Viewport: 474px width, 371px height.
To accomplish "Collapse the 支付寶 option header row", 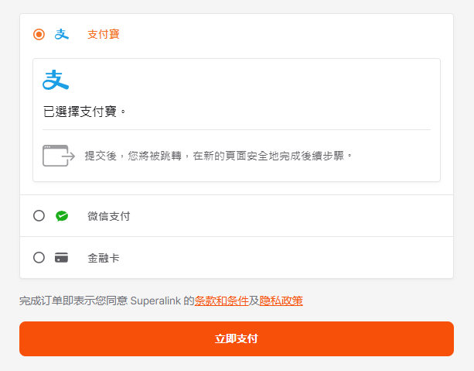I will (237, 34).
